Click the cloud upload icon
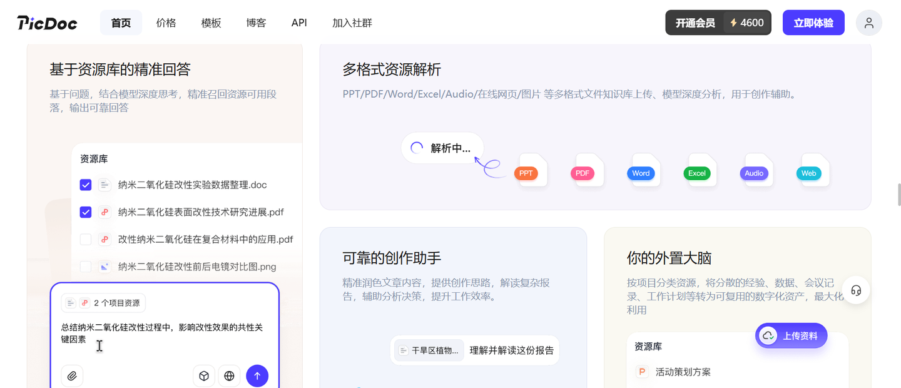The image size is (901, 388). click(x=768, y=335)
